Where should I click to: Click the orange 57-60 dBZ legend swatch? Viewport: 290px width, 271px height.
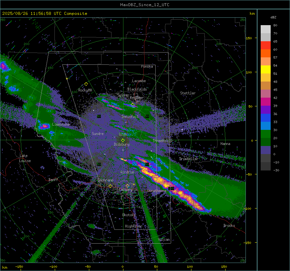click(x=266, y=53)
